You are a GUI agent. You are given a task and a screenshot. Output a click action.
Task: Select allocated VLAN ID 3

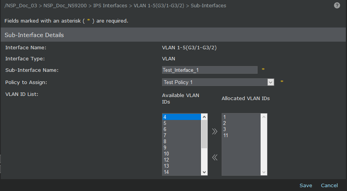pos(241,129)
